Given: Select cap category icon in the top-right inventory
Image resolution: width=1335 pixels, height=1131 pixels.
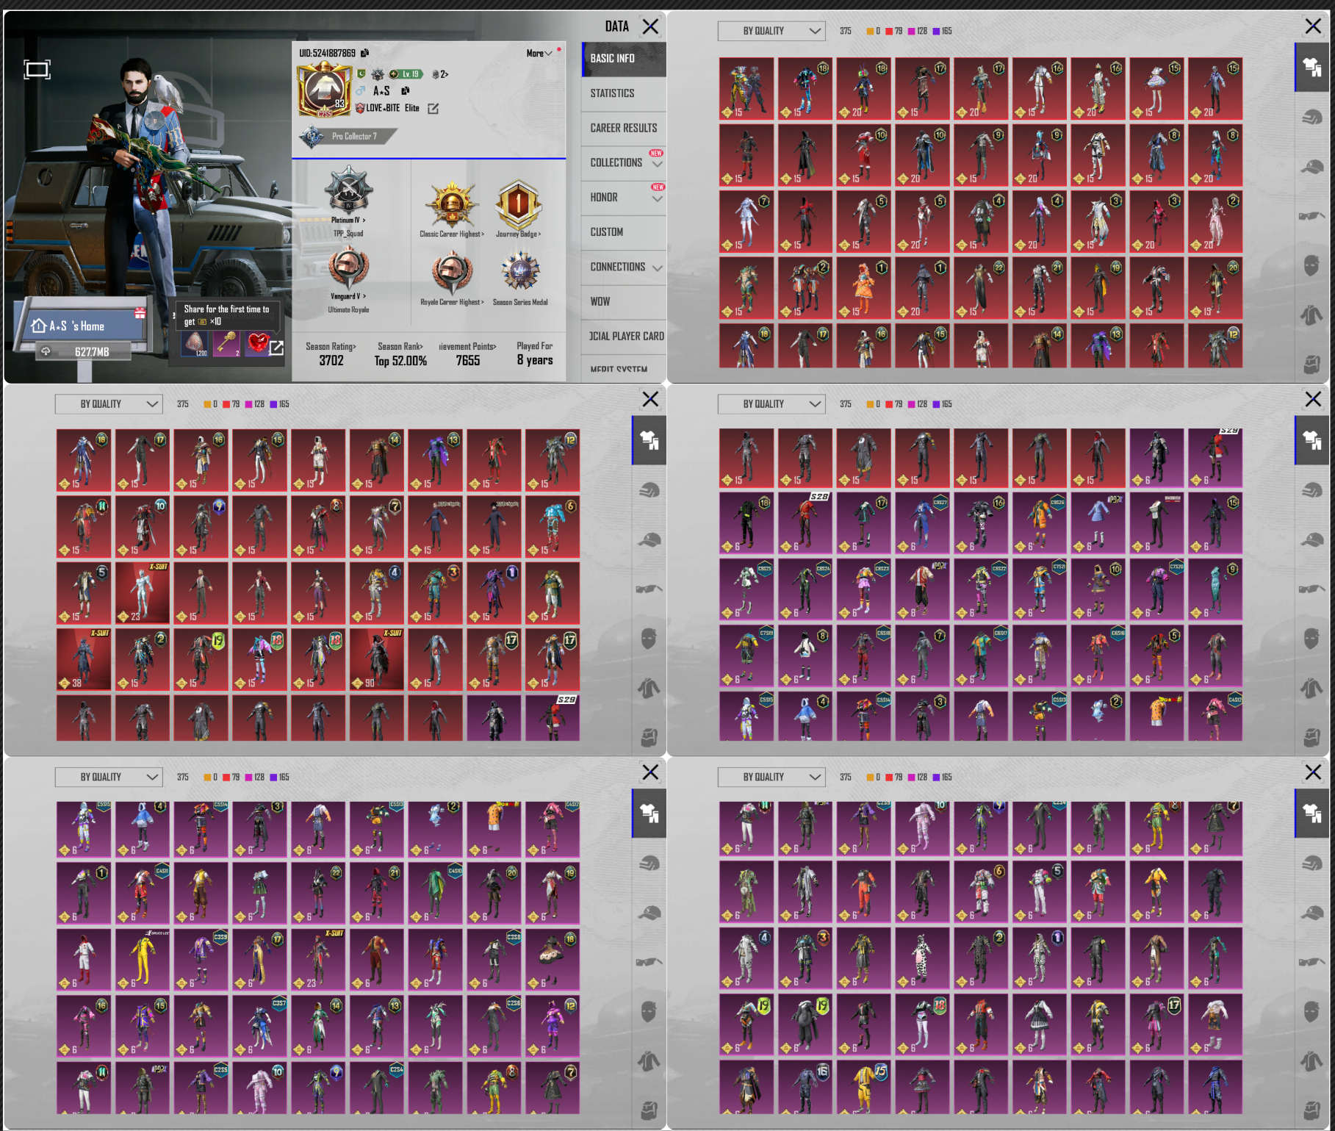Looking at the screenshot, I should pyautogui.click(x=1311, y=167).
